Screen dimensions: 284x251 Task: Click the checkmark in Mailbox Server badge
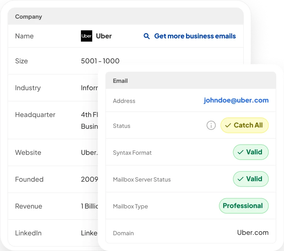click(240, 179)
